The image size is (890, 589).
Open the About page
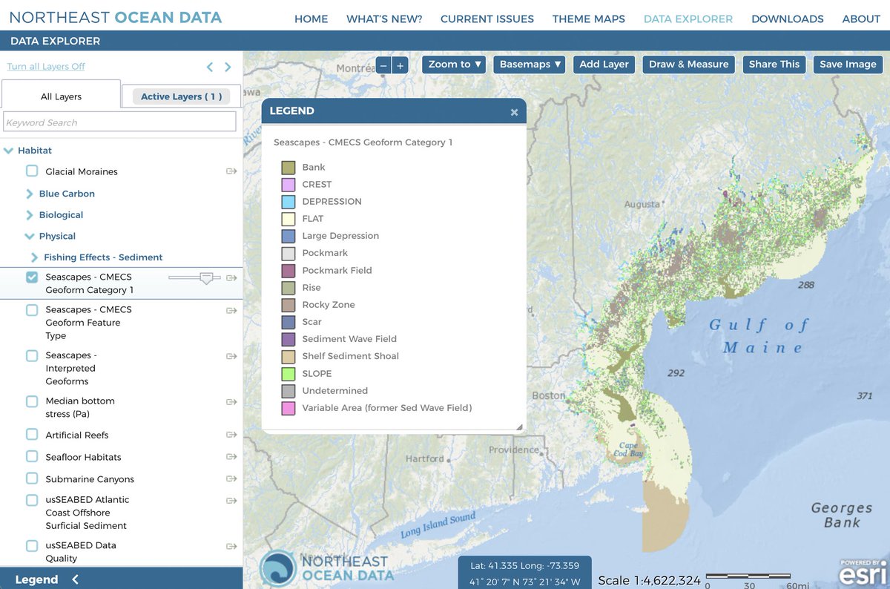pos(861,19)
